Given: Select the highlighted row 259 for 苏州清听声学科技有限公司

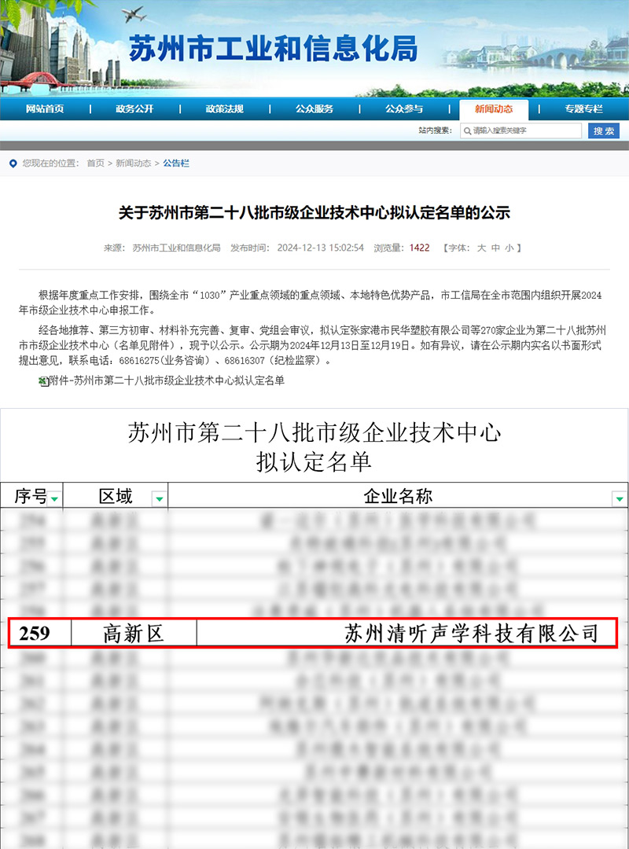Looking at the screenshot, I should [x=314, y=629].
